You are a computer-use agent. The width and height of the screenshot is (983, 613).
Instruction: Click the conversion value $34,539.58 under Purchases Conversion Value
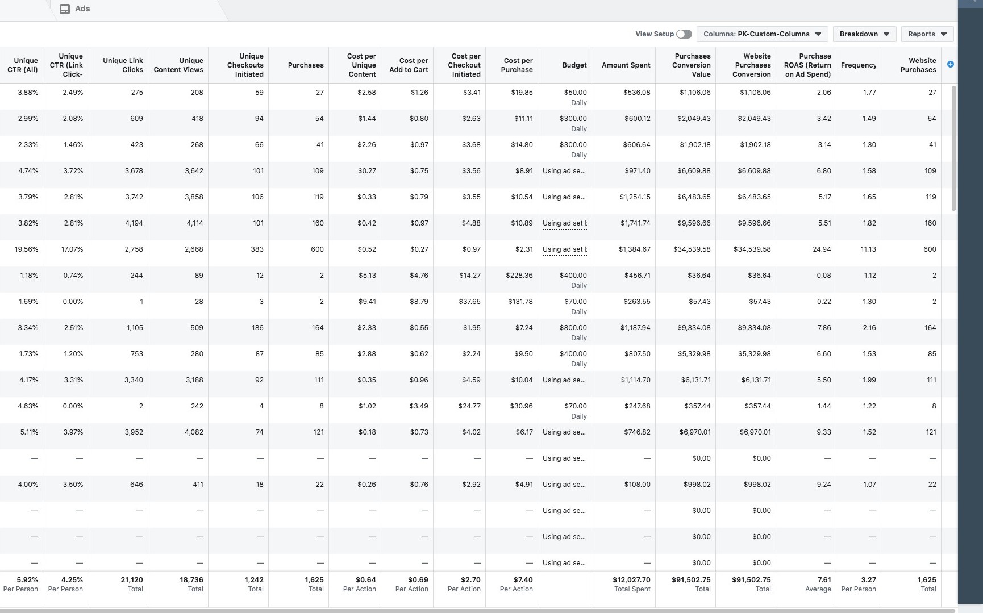(x=692, y=249)
